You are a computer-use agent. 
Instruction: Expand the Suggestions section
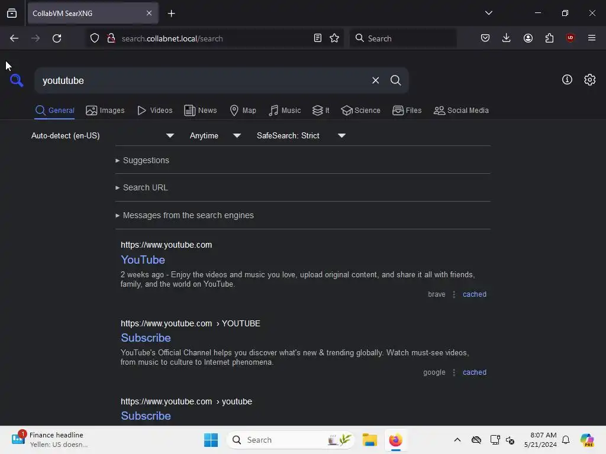142,160
